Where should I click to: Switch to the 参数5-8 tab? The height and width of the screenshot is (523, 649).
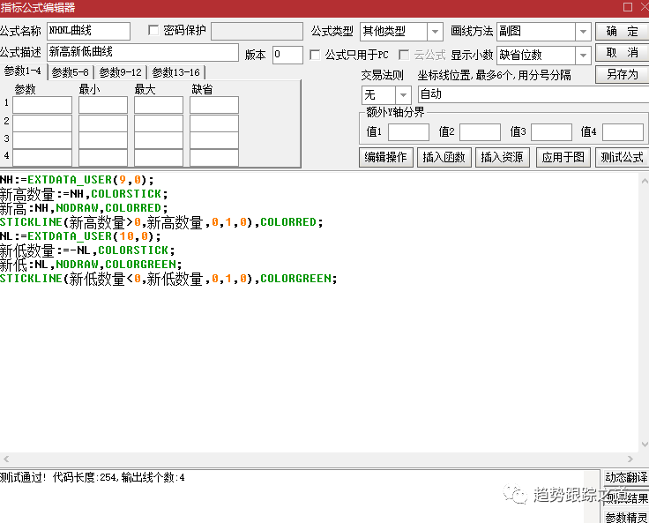click(71, 72)
